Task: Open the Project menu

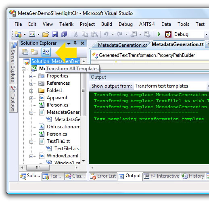Action: (87, 24)
